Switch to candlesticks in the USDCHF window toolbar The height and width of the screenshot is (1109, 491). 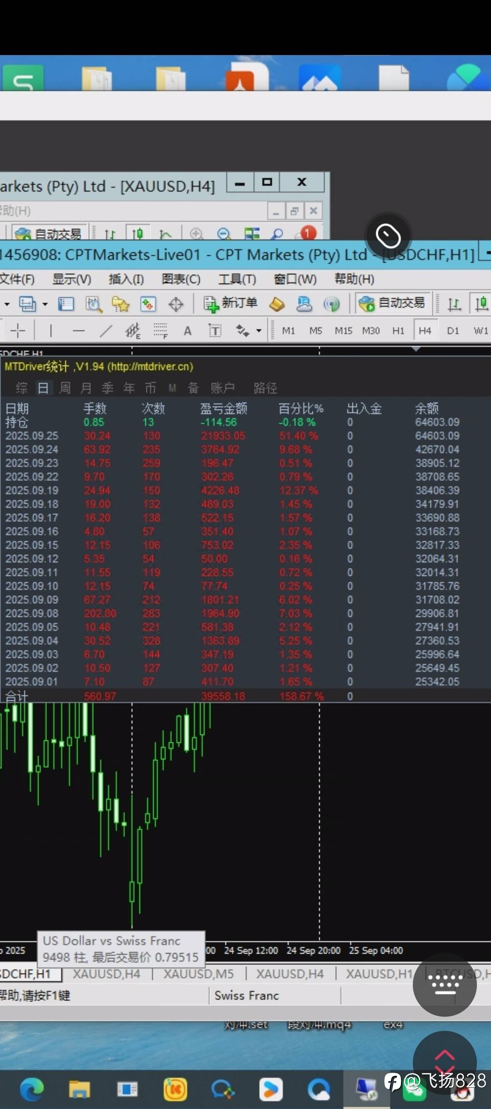pyautogui.click(x=481, y=303)
